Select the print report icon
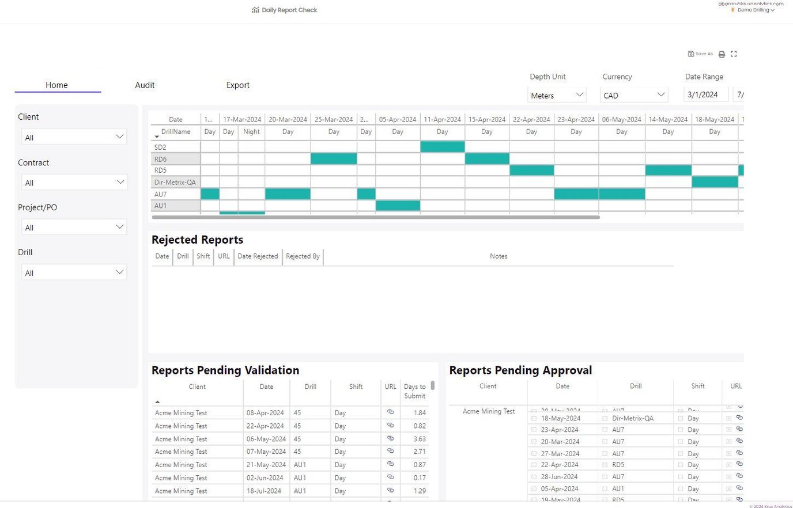 tap(722, 54)
